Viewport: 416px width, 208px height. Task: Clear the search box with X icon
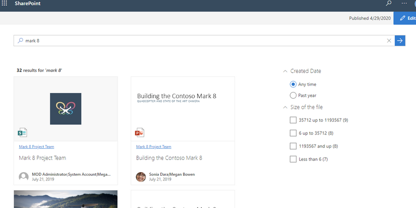pos(389,41)
